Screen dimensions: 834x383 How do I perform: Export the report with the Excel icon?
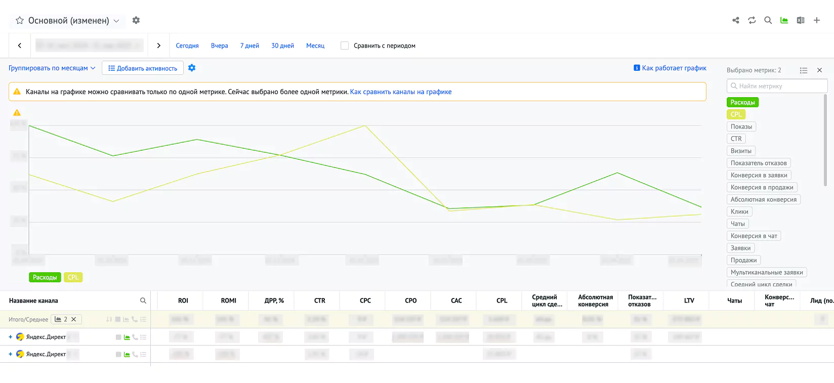pos(801,20)
